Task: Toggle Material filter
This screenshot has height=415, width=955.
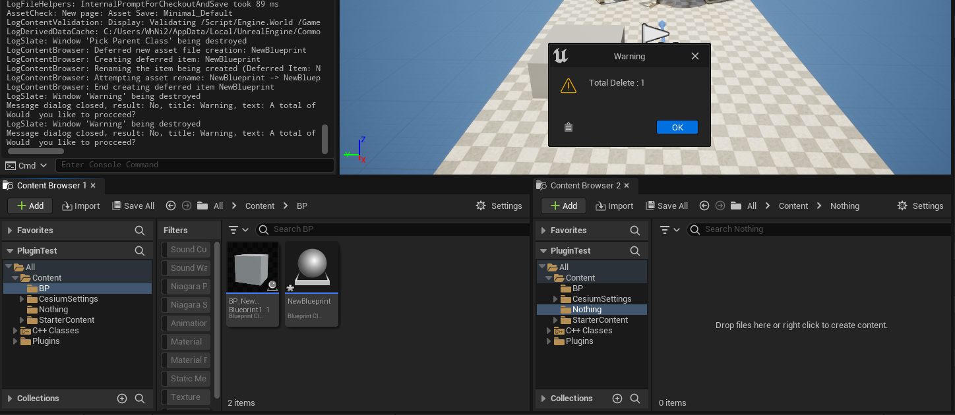Action: point(185,342)
